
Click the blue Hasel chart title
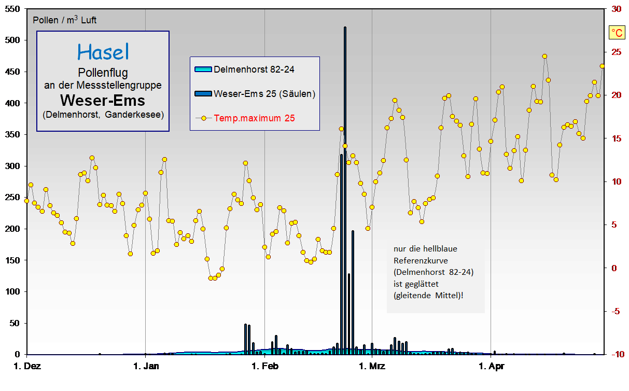coord(103,52)
